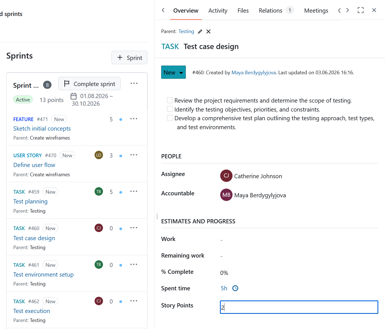This screenshot has width=385, height=329.
Task: Click the Complete sprint button
Action: click(90, 84)
